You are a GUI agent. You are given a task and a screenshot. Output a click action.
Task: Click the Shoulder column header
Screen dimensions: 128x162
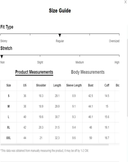coord(41,85)
